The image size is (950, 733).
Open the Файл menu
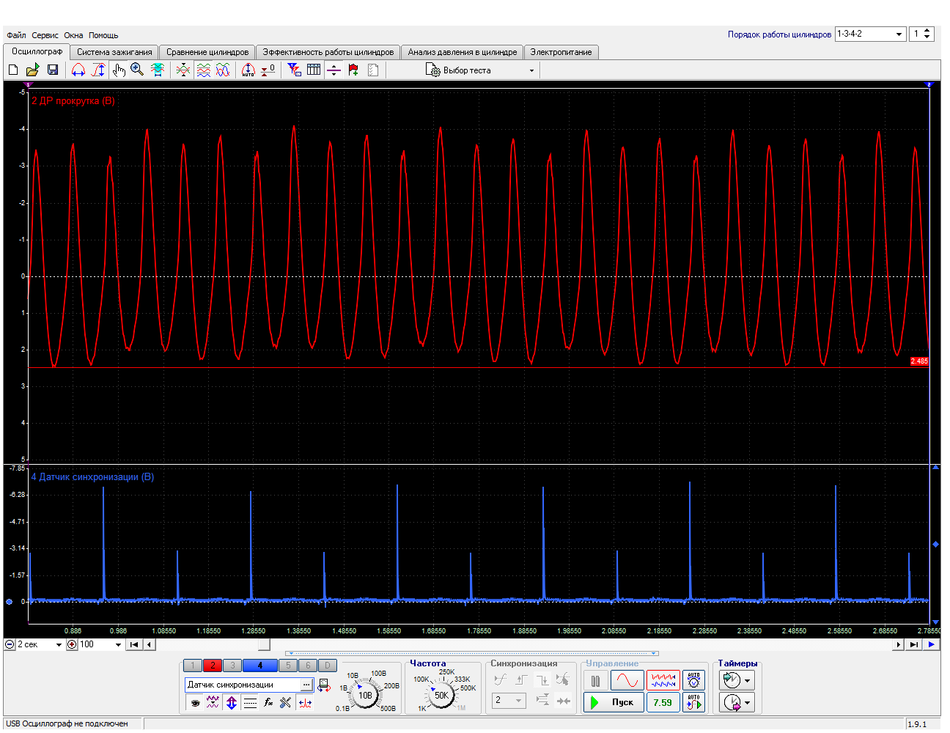click(x=16, y=35)
